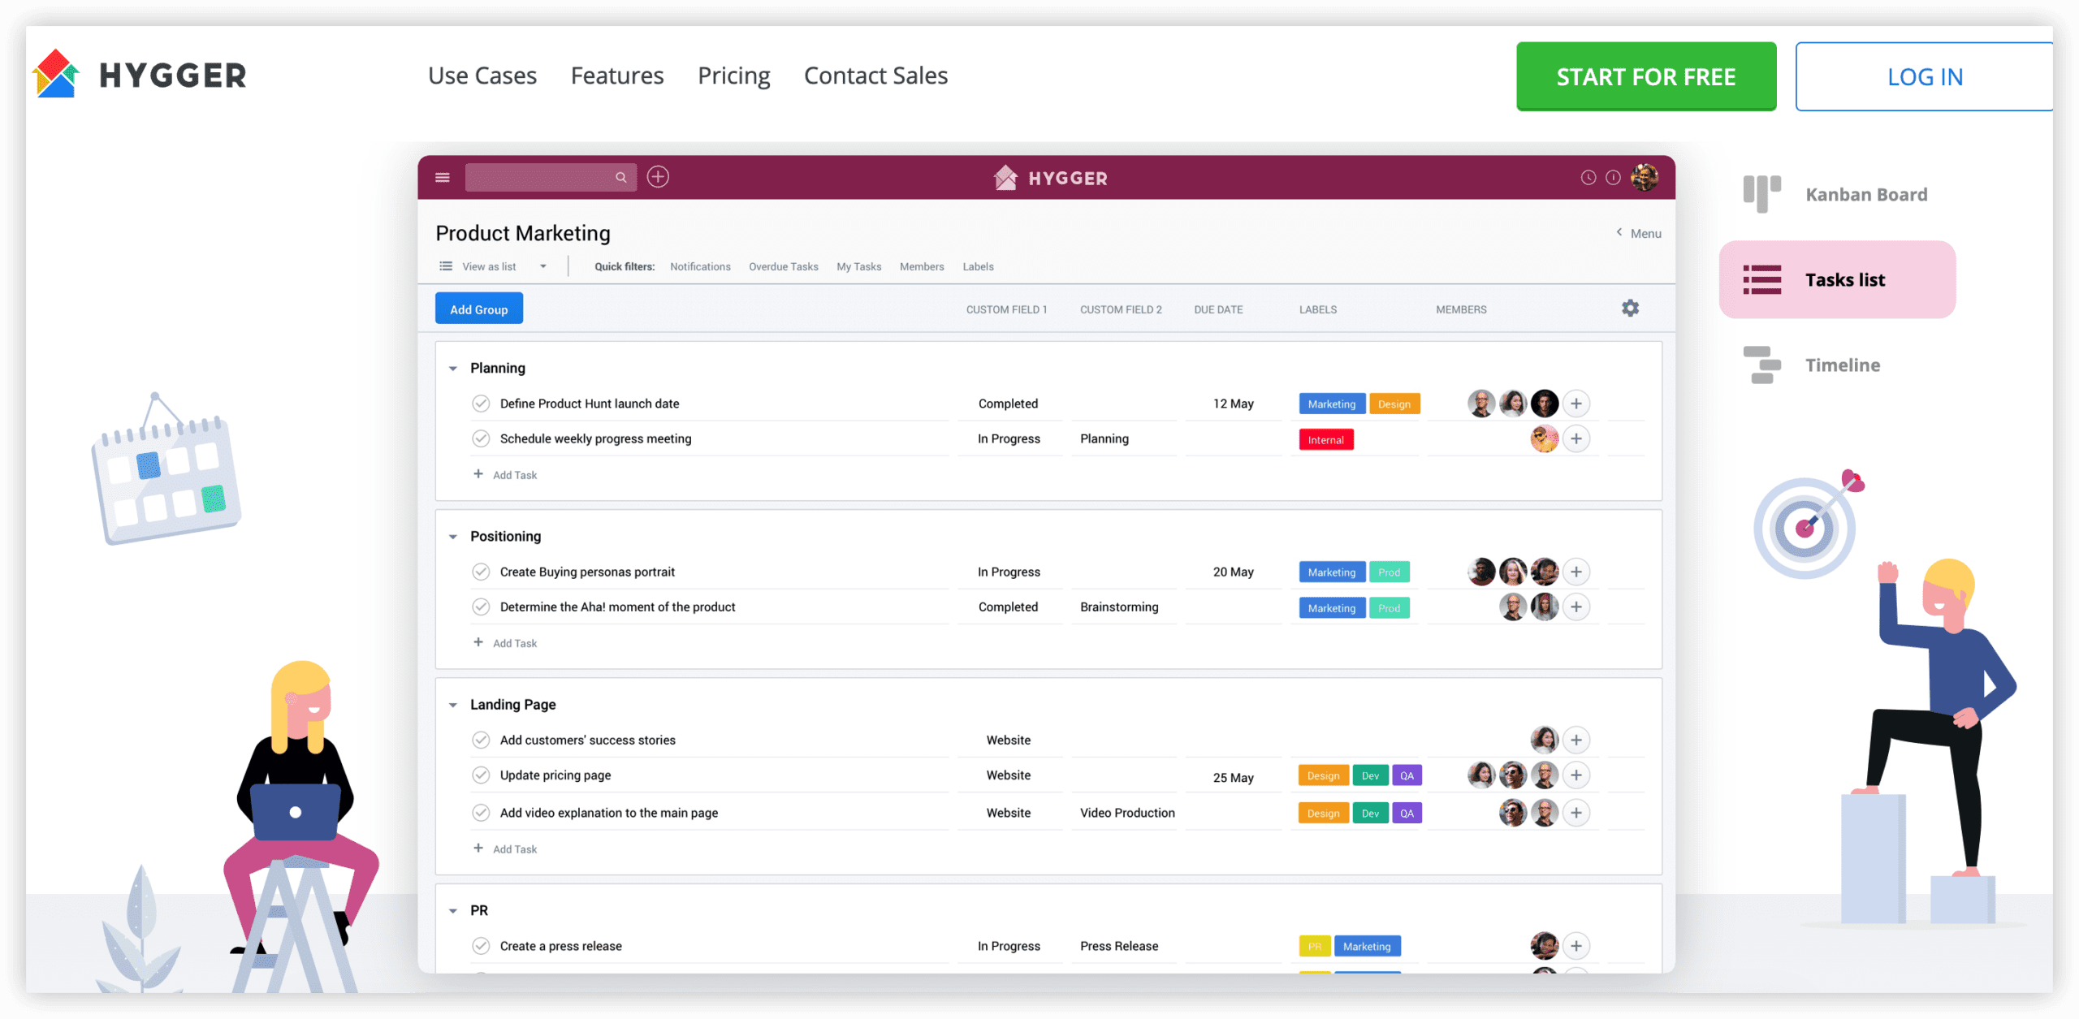The image size is (2079, 1019).
Task: Select the Kanban Board view icon
Action: click(x=1761, y=194)
